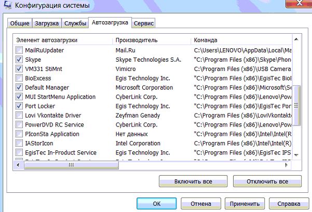The image size is (312, 212).
Task: Click the Zeyfman Genady manufacturer cell
Action: point(138,116)
